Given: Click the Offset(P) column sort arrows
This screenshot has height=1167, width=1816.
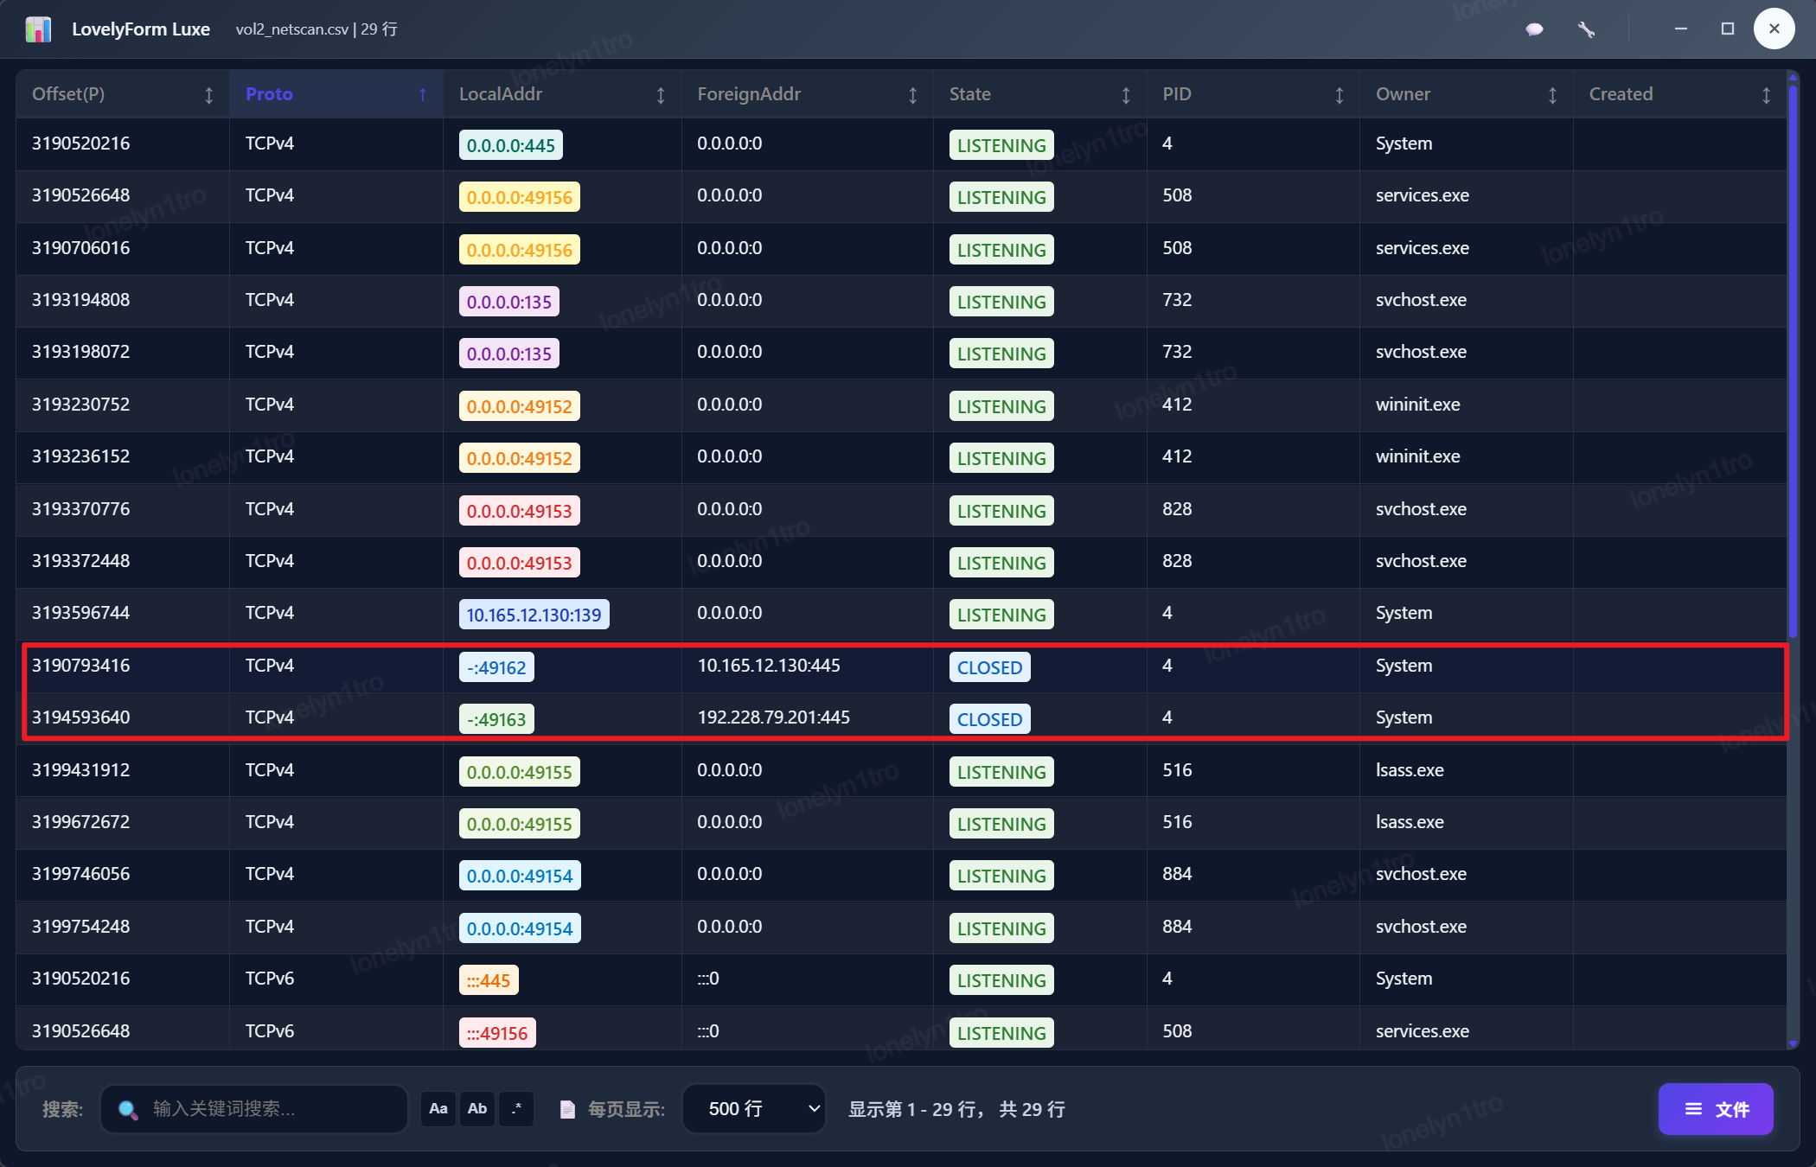Looking at the screenshot, I should [208, 95].
